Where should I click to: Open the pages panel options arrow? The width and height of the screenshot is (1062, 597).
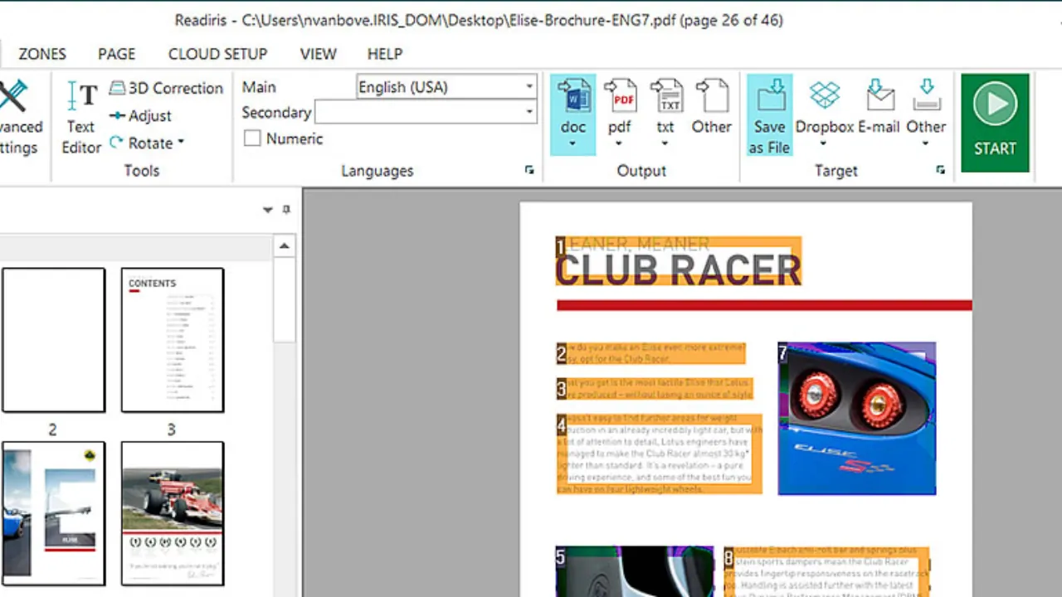[x=268, y=210]
